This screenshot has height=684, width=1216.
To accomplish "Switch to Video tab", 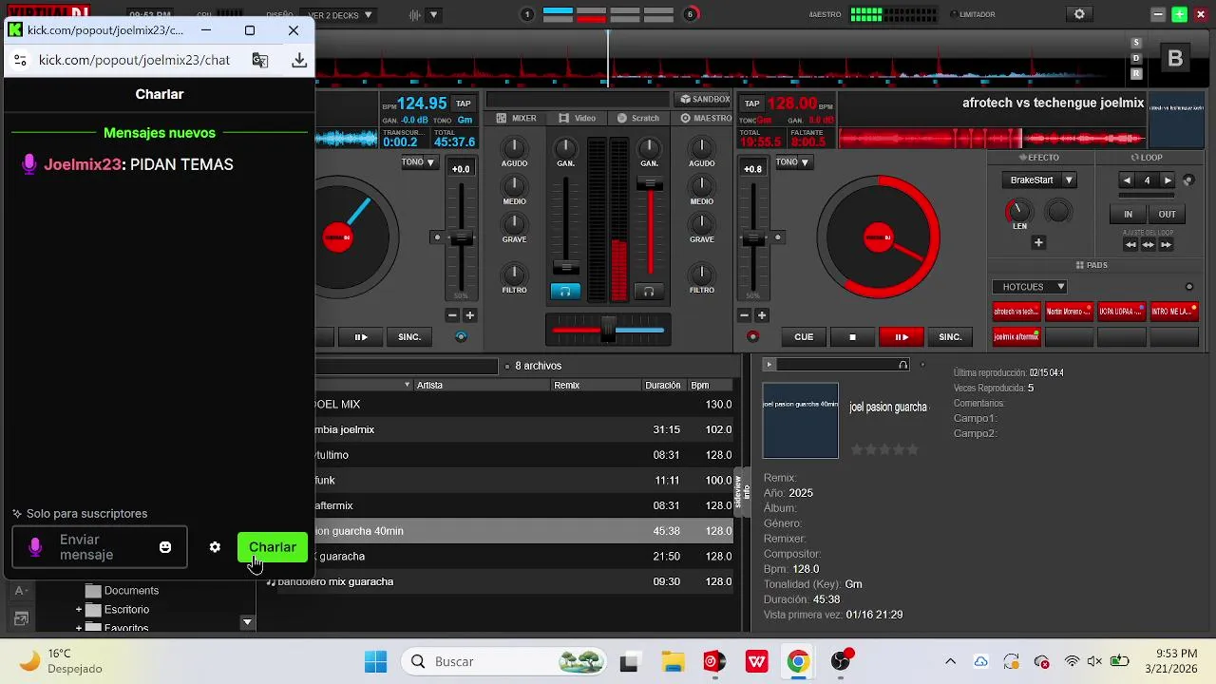I will pyautogui.click(x=578, y=119).
